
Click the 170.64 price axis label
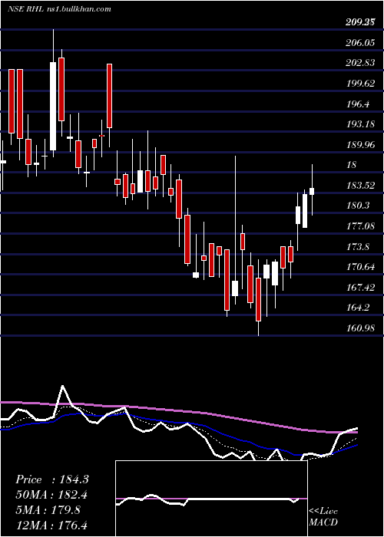pos(360,267)
